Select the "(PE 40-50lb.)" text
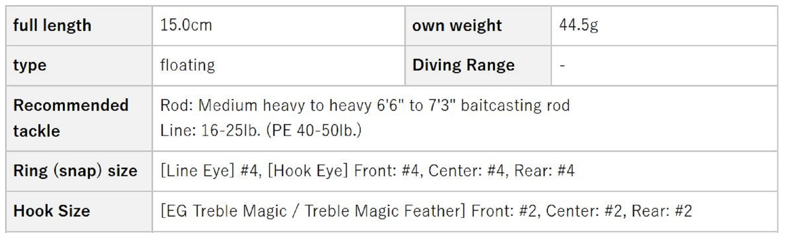Viewport: 785px width, 233px height. point(314,130)
